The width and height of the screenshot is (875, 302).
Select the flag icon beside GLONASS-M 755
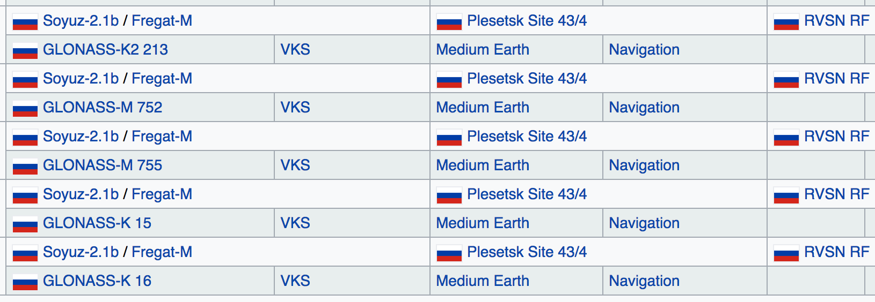25,167
